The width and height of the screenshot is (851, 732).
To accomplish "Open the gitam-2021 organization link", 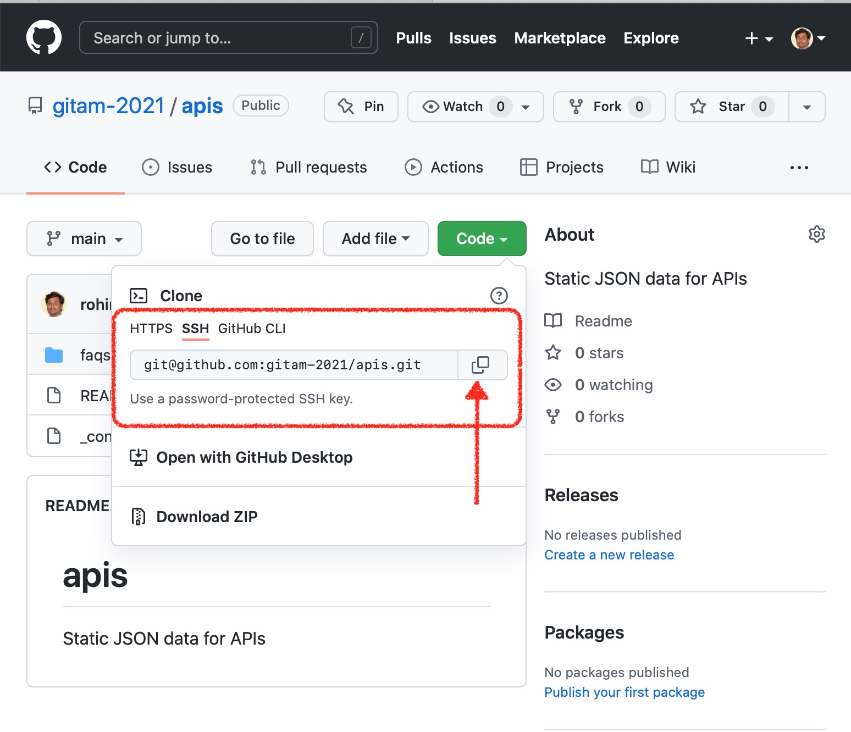I will [x=108, y=106].
